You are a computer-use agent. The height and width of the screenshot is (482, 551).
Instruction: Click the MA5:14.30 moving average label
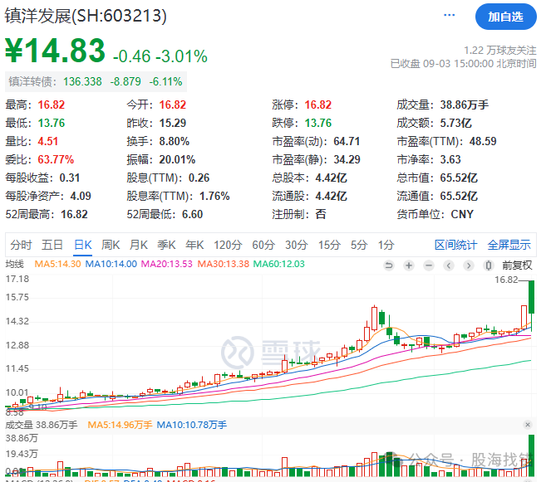tap(57, 264)
